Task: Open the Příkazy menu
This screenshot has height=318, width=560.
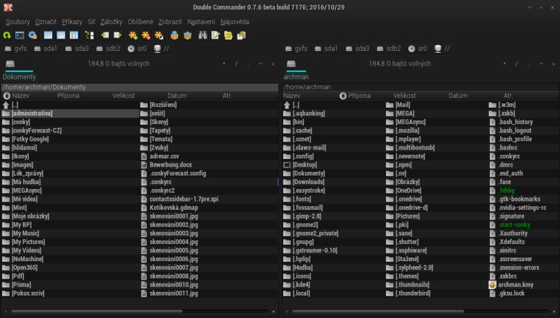Action: pos(72,22)
